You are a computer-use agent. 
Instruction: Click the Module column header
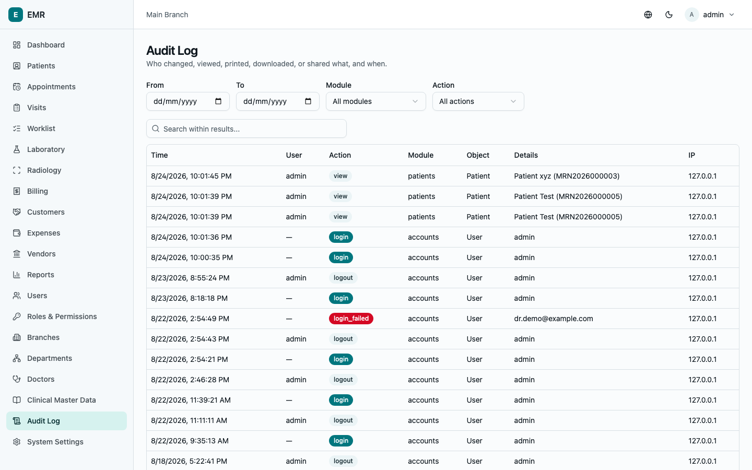[x=421, y=155]
